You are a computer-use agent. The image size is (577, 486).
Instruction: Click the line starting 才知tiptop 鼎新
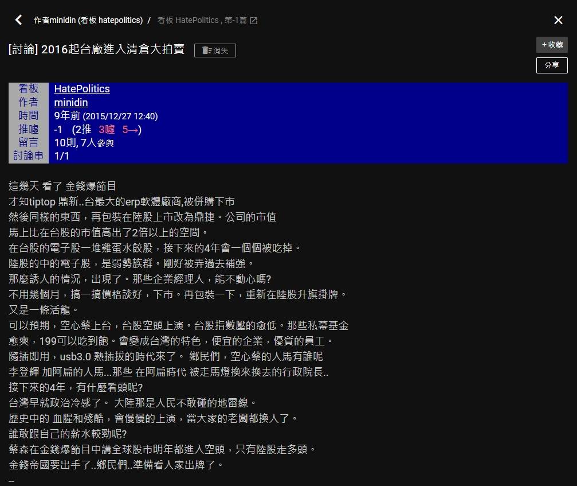pos(122,201)
